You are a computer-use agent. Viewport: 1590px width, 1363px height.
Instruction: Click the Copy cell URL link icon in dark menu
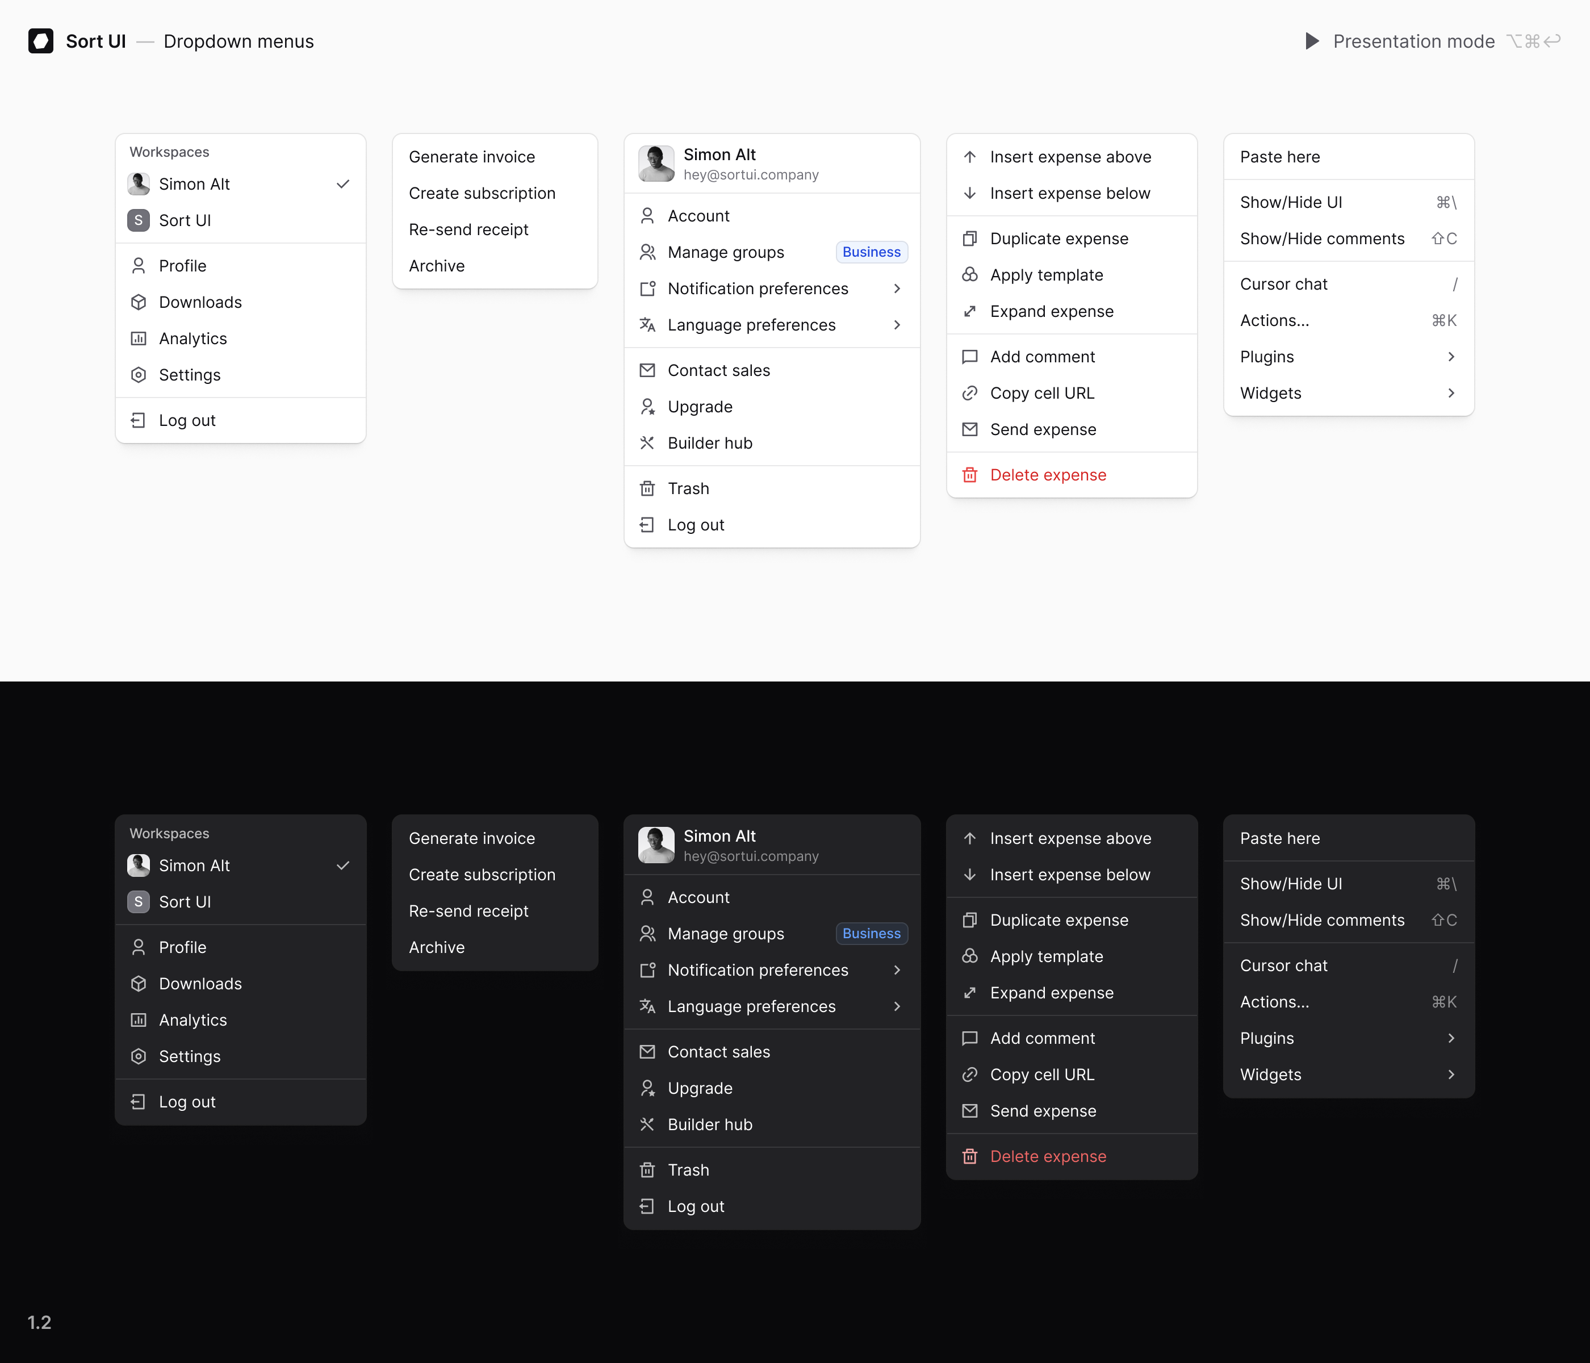pyautogui.click(x=970, y=1074)
